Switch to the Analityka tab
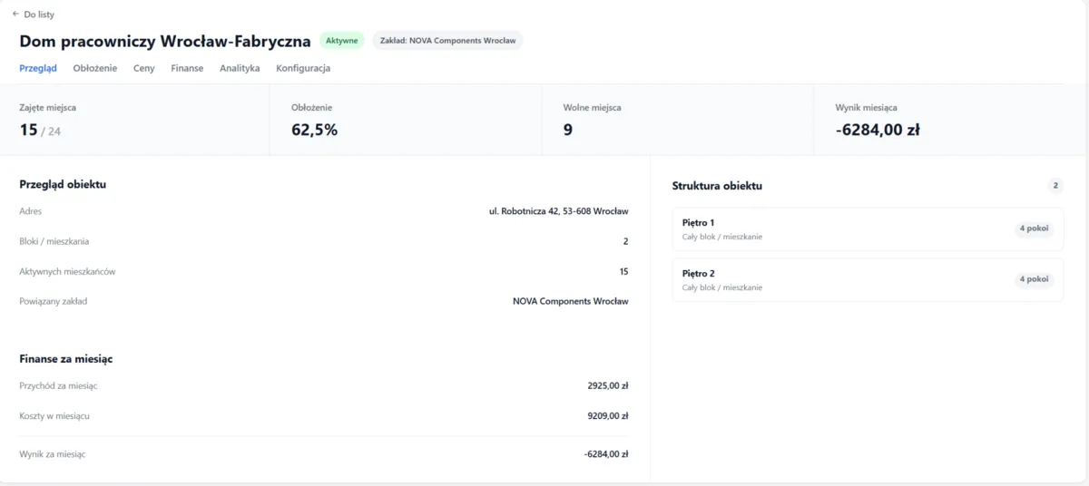This screenshot has height=486, width=1089. point(240,68)
